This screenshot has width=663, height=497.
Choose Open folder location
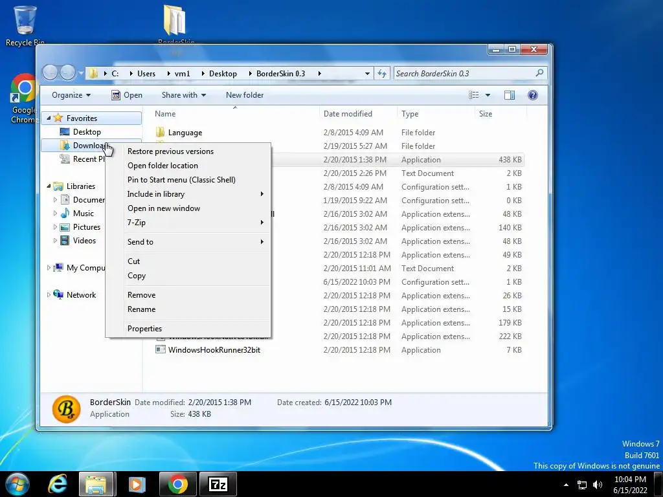tap(163, 166)
